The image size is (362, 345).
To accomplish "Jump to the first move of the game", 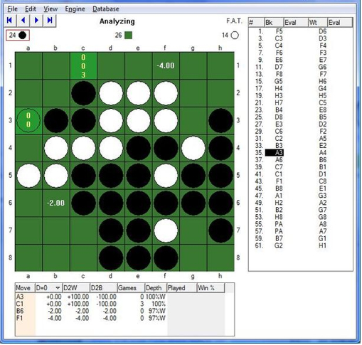I will [10, 21].
